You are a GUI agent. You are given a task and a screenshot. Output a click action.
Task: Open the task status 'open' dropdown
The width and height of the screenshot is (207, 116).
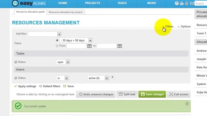[x=63, y=62]
